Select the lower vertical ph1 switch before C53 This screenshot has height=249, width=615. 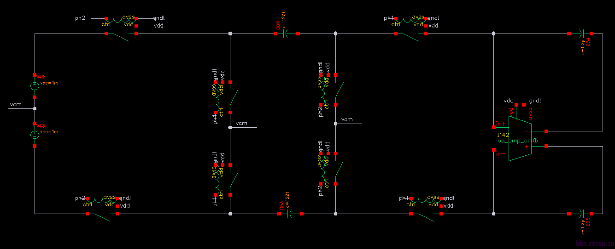pyautogui.click(x=226, y=180)
